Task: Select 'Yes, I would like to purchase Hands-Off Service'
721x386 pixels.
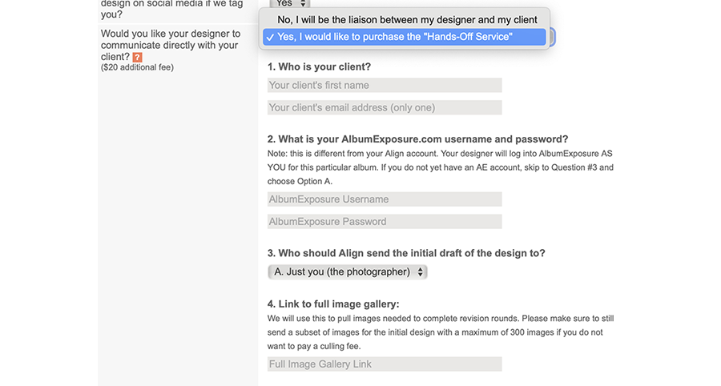Action: (x=405, y=37)
